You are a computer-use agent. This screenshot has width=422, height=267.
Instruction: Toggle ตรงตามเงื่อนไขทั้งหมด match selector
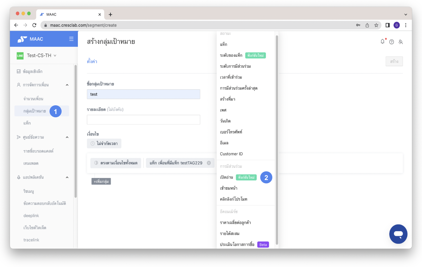click(116, 163)
